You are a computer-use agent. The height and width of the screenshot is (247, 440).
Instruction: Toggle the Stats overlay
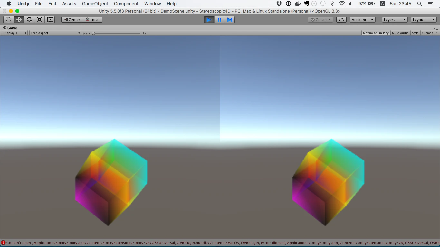point(415,33)
